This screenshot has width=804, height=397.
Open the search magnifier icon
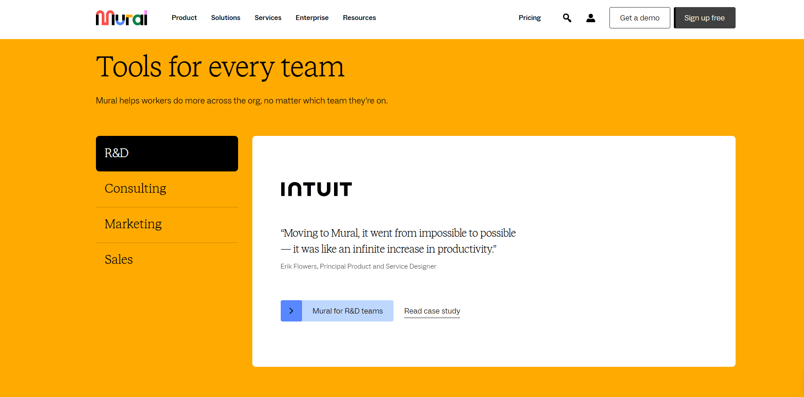(567, 18)
